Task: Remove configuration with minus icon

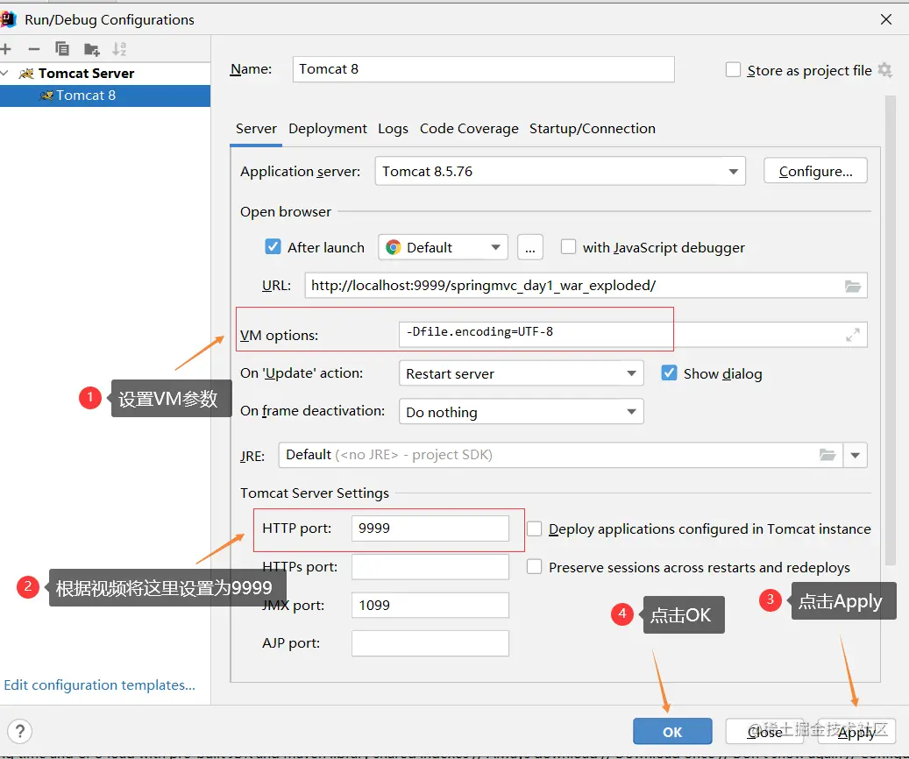Action: pyautogui.click(x=34, y=49)
